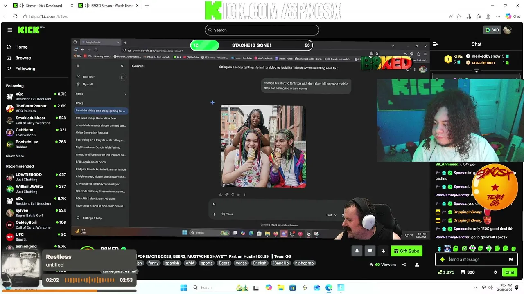Switch to B8KED Stream browser tab
This screenshot has height=294, width=524.
(x=108, y=6)
